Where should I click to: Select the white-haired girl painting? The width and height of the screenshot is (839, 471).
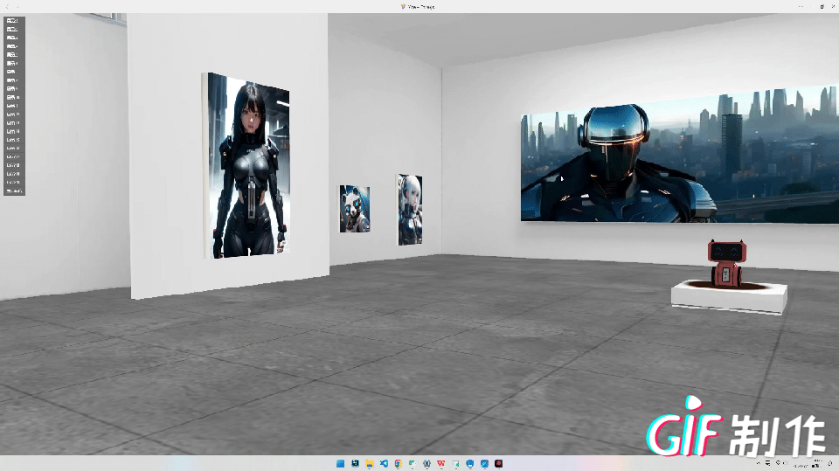coord(409,209)
